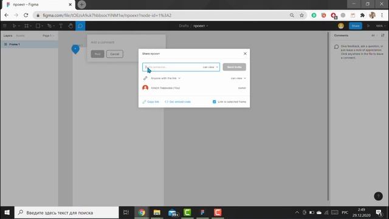Select the Rectangle shape tool
The height and width of the screenshot is (219, 389).
click(x=38, y=26)
